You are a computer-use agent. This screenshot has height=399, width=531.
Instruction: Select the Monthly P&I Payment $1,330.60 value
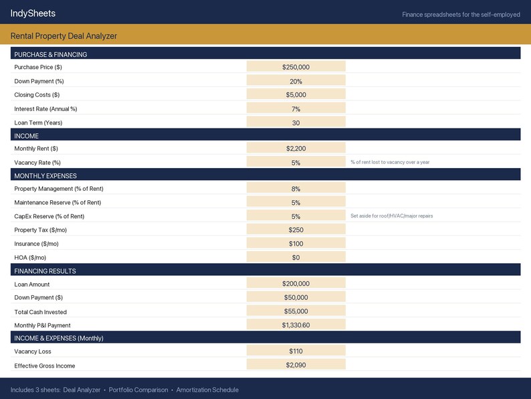[296, 325]
